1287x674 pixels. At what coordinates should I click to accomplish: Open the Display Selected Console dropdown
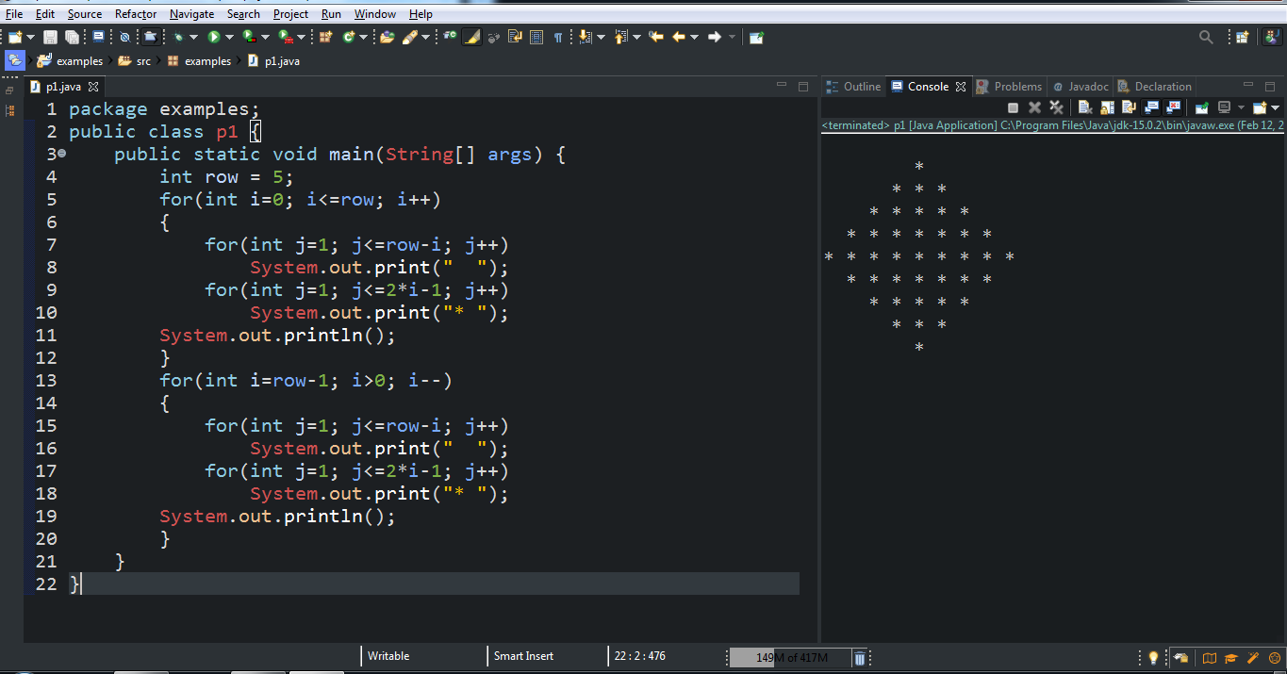(x=1241, y=107)
